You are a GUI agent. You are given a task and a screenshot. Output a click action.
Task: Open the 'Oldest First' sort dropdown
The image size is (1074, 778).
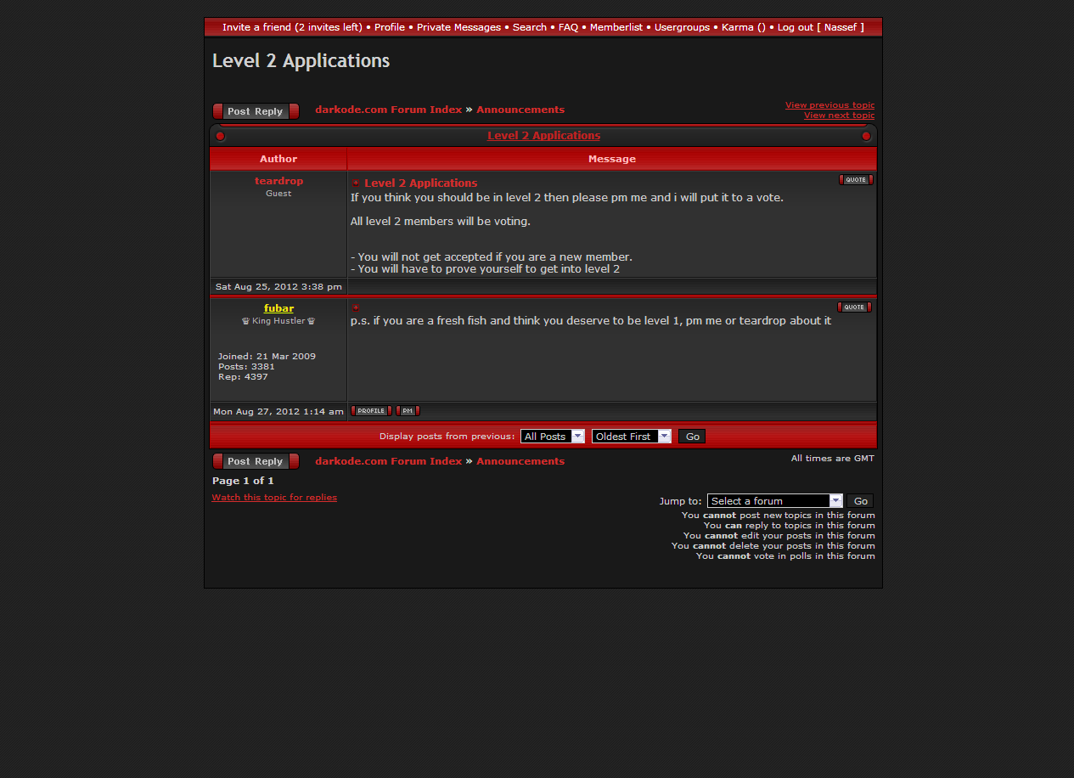tap(631, 437)
